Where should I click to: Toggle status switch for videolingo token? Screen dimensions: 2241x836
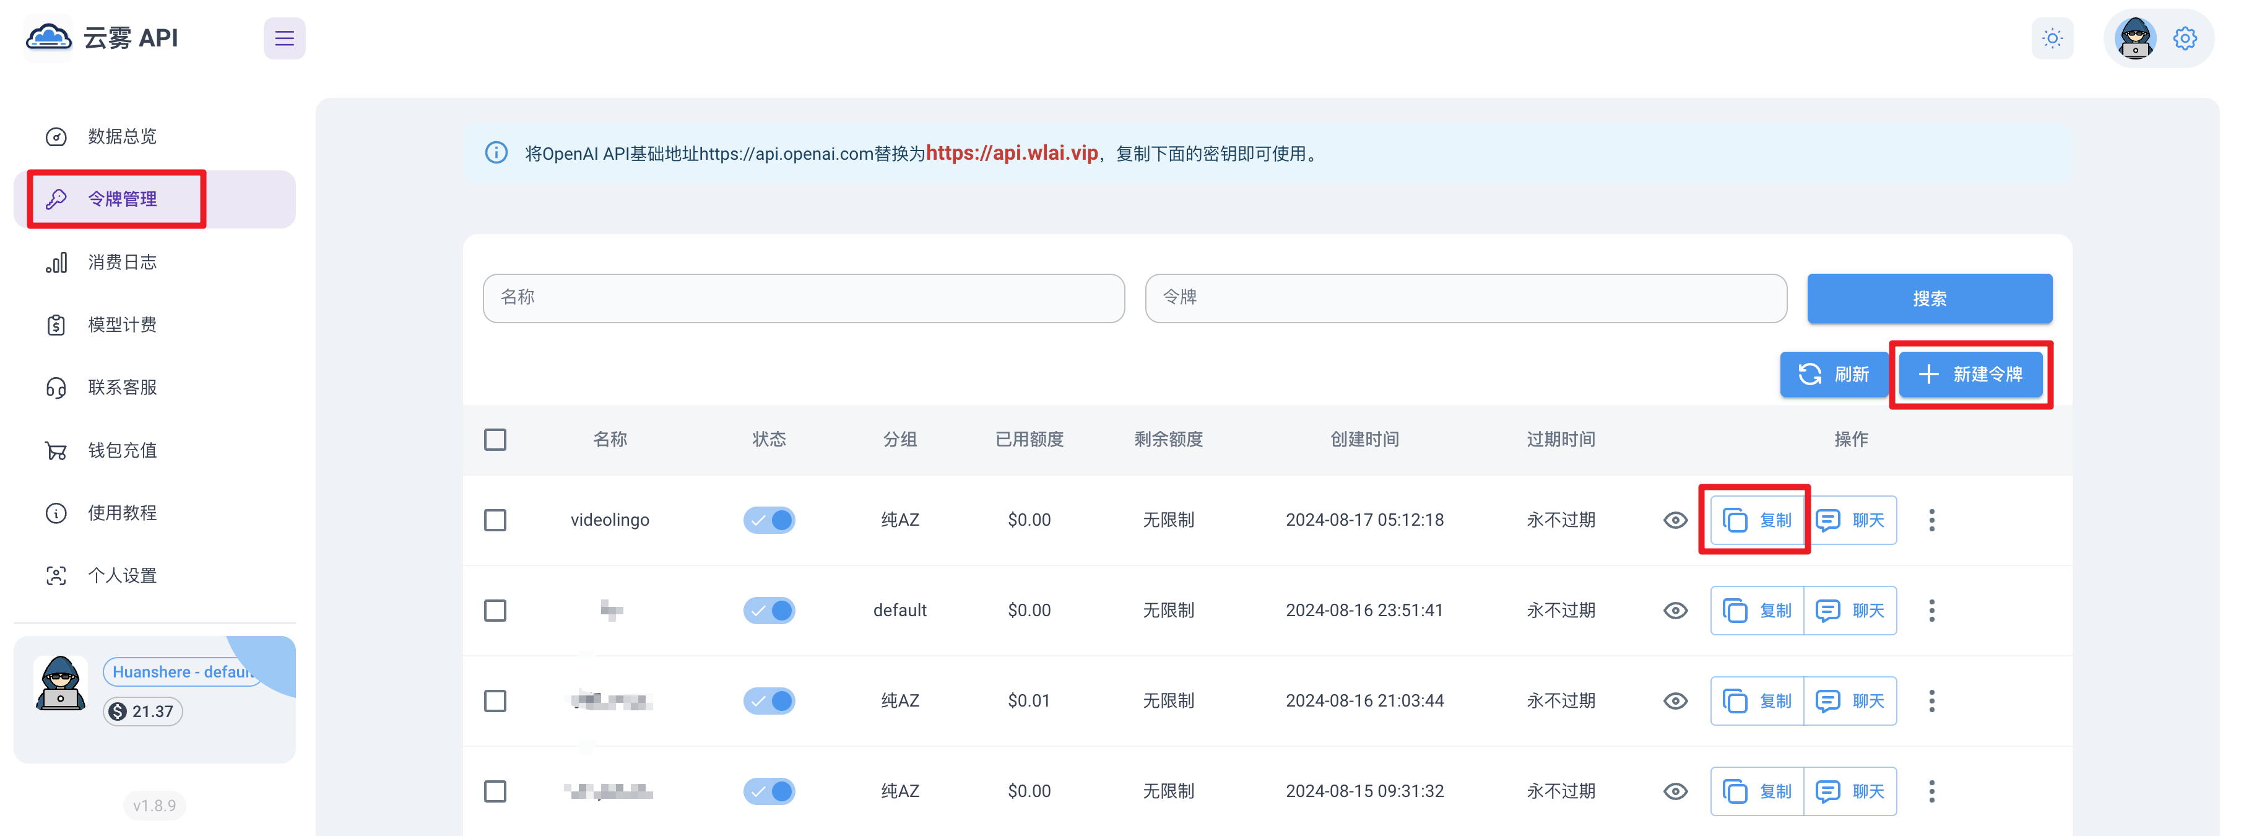pyautogui.click(x=769, y=520)
